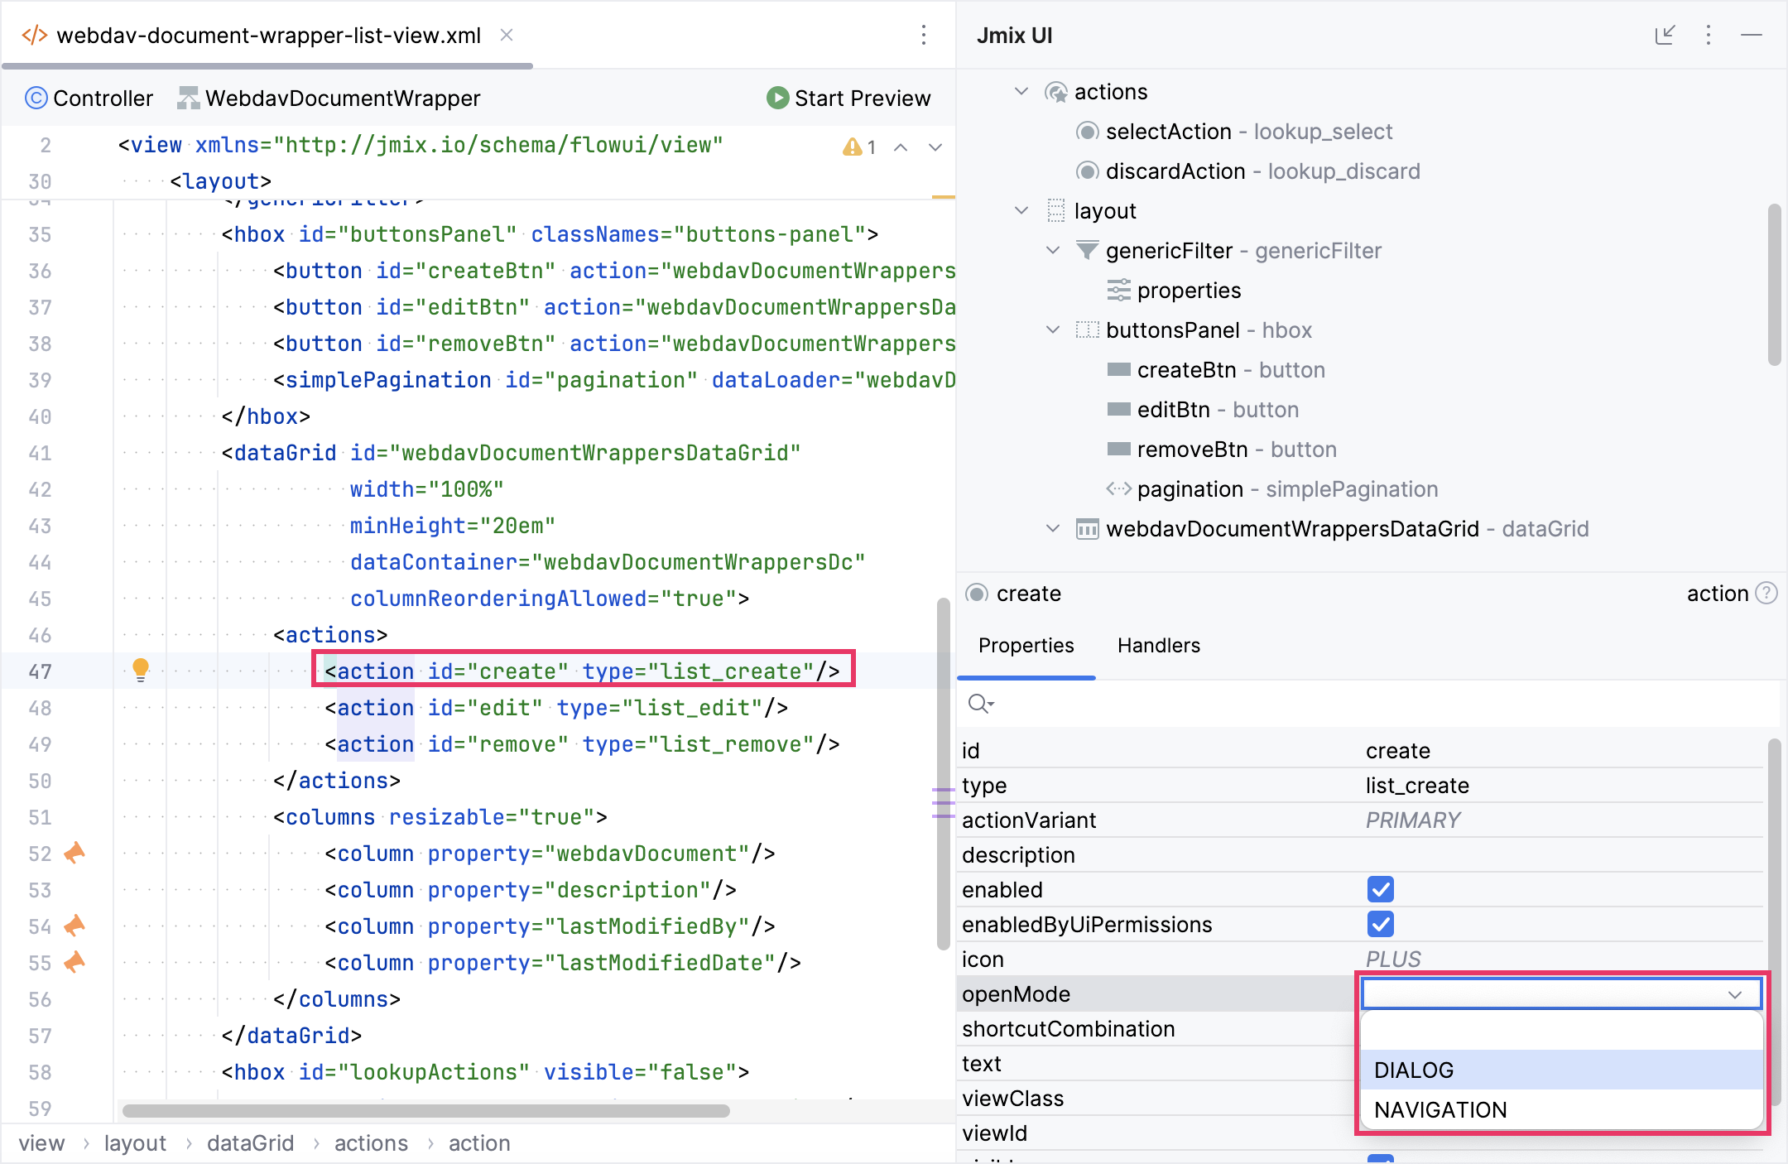The height and width of the screenshot is (1164, 1788).
Task: Click the property search magnifier icon
Action: (x=980, y=704)
